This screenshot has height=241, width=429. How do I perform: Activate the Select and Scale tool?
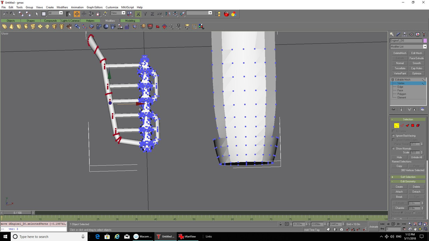click(98, 14)
